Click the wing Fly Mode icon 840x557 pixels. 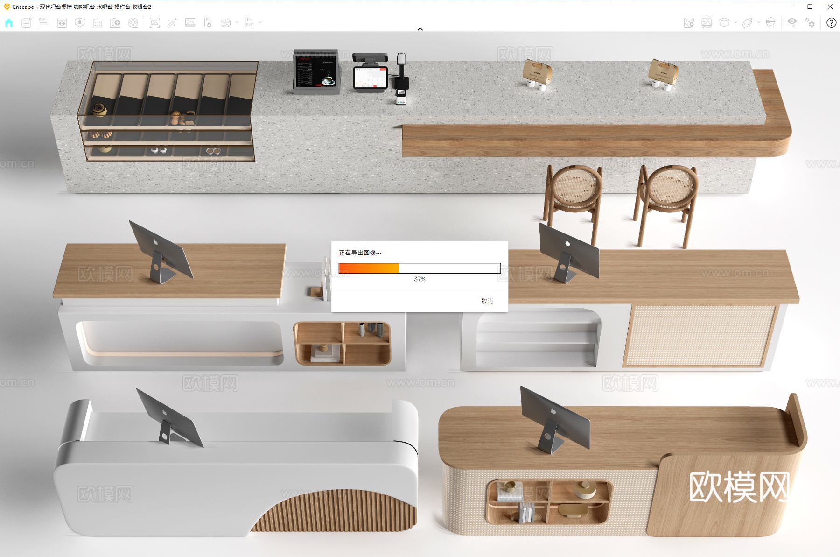pyautogui.click(x=748, y=22)
